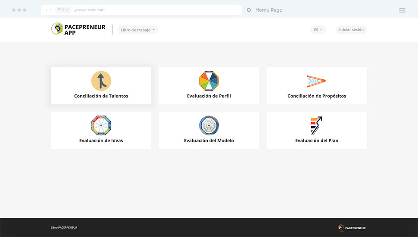
Task: Select the Home Page tab title
Action: click(268, 10)
